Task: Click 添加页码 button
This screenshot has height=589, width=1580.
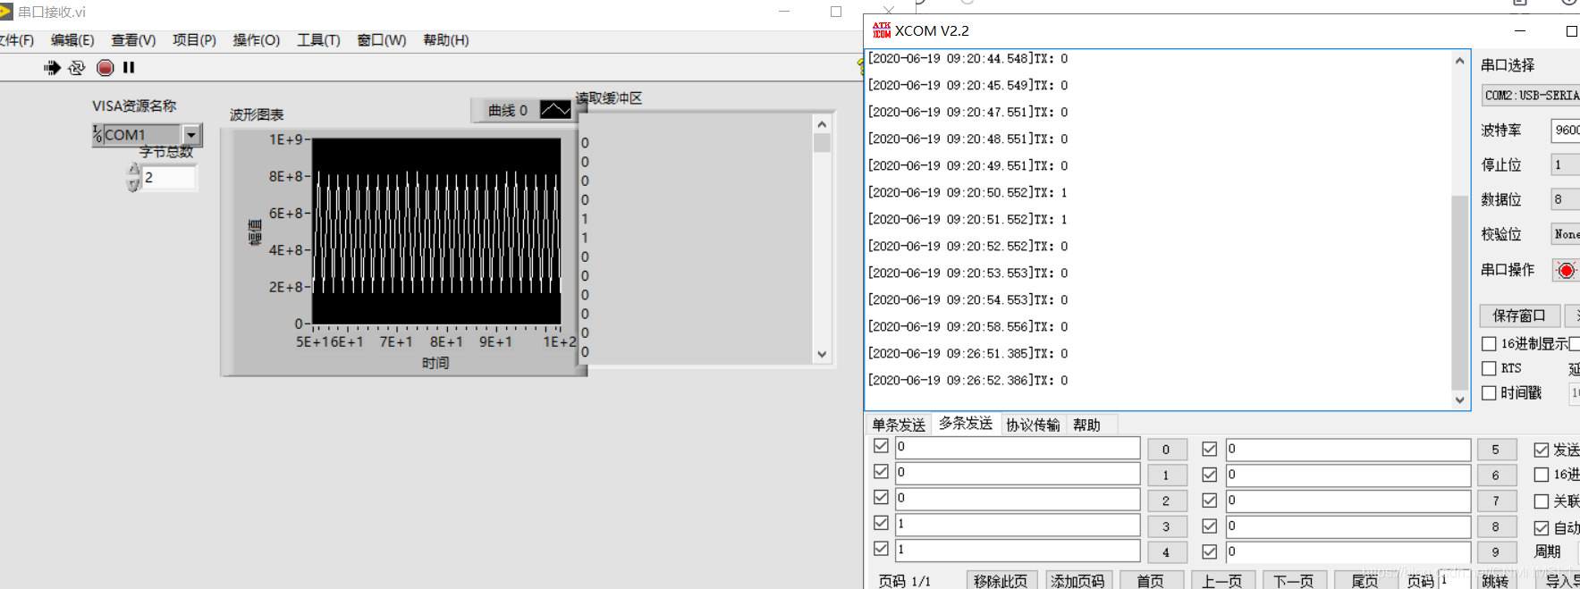Action: pyautogui.click(x=1077, y=581)
